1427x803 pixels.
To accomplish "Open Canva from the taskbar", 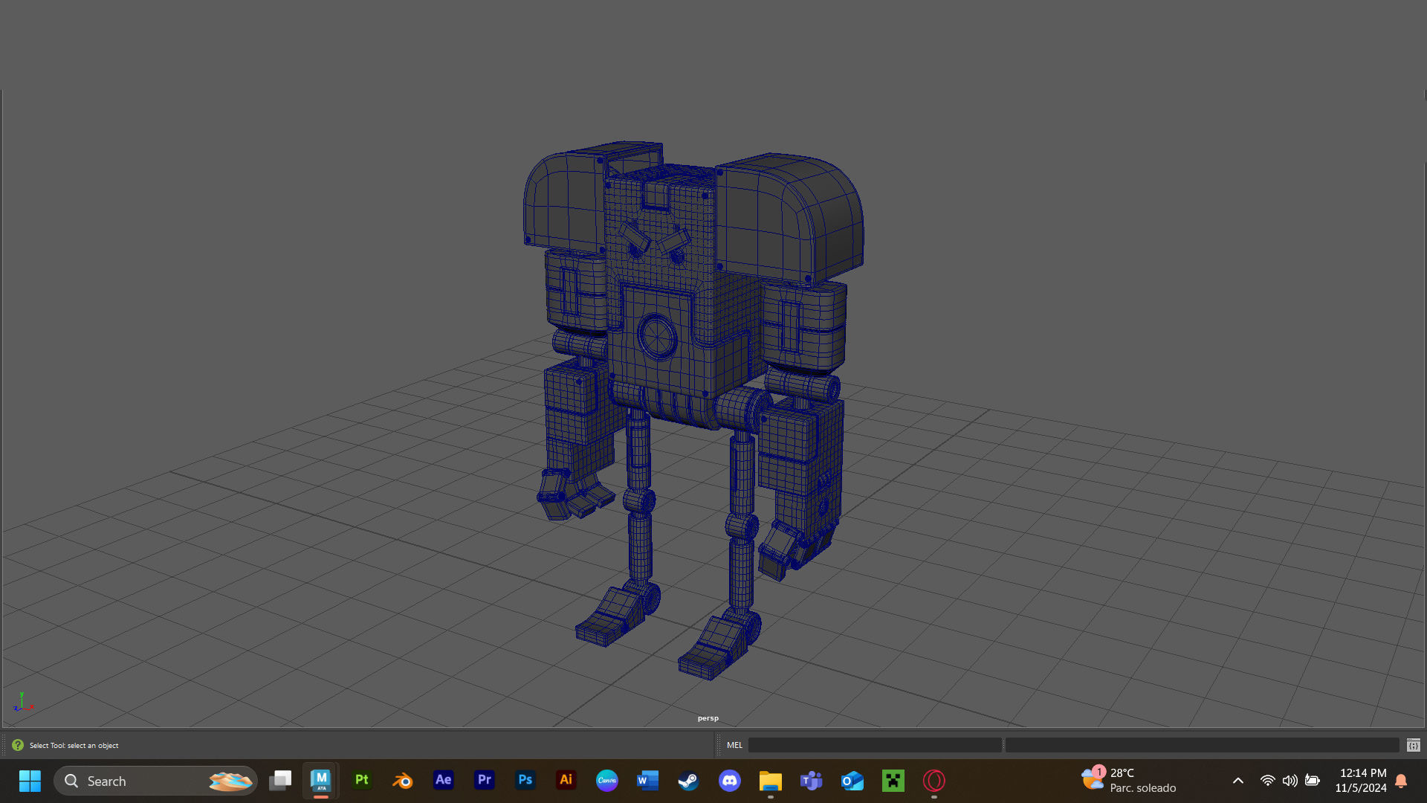I will (607, 781).
